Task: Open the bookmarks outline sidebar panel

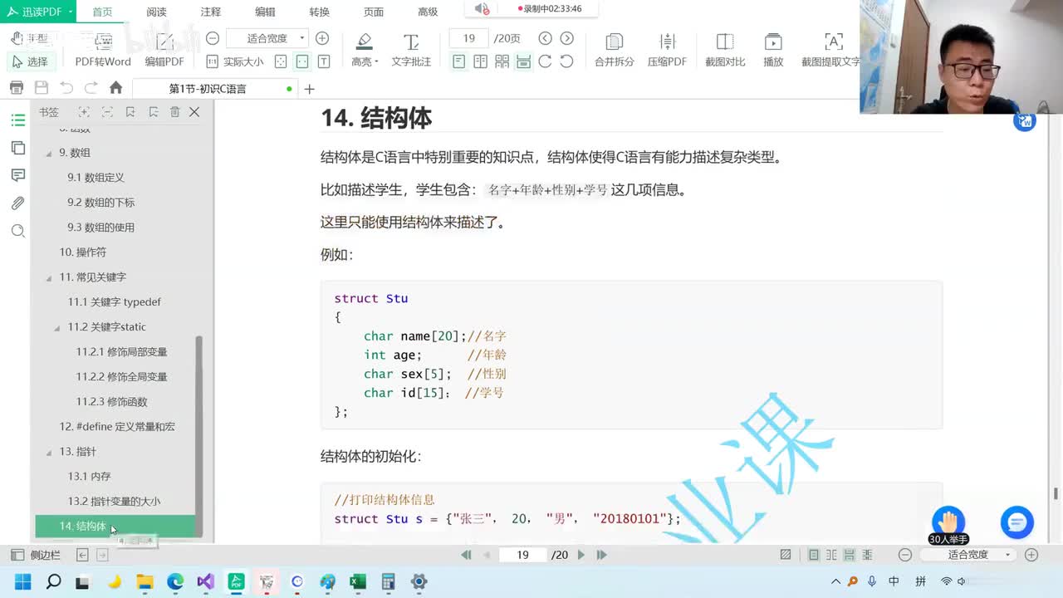Action: (x=17, y=120)
